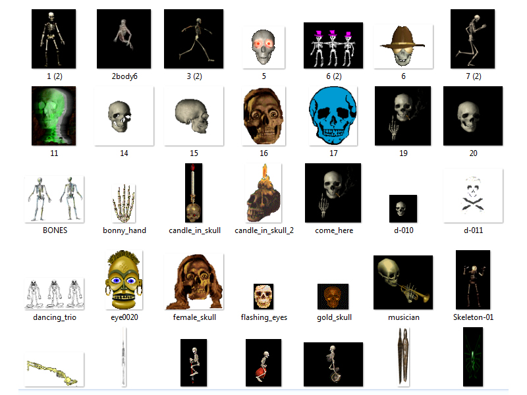Viewport: 527px width, 395px height.
Task: Select the candle_in_skull tall candle thumbnail
Action: 194,193
